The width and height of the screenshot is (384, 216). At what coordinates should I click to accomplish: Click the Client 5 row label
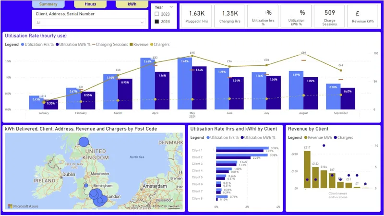coord(197,177)
